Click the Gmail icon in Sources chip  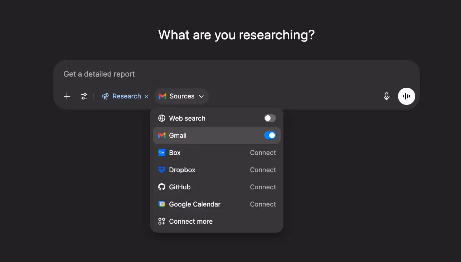pyautogui.click(x=162, y=96)
